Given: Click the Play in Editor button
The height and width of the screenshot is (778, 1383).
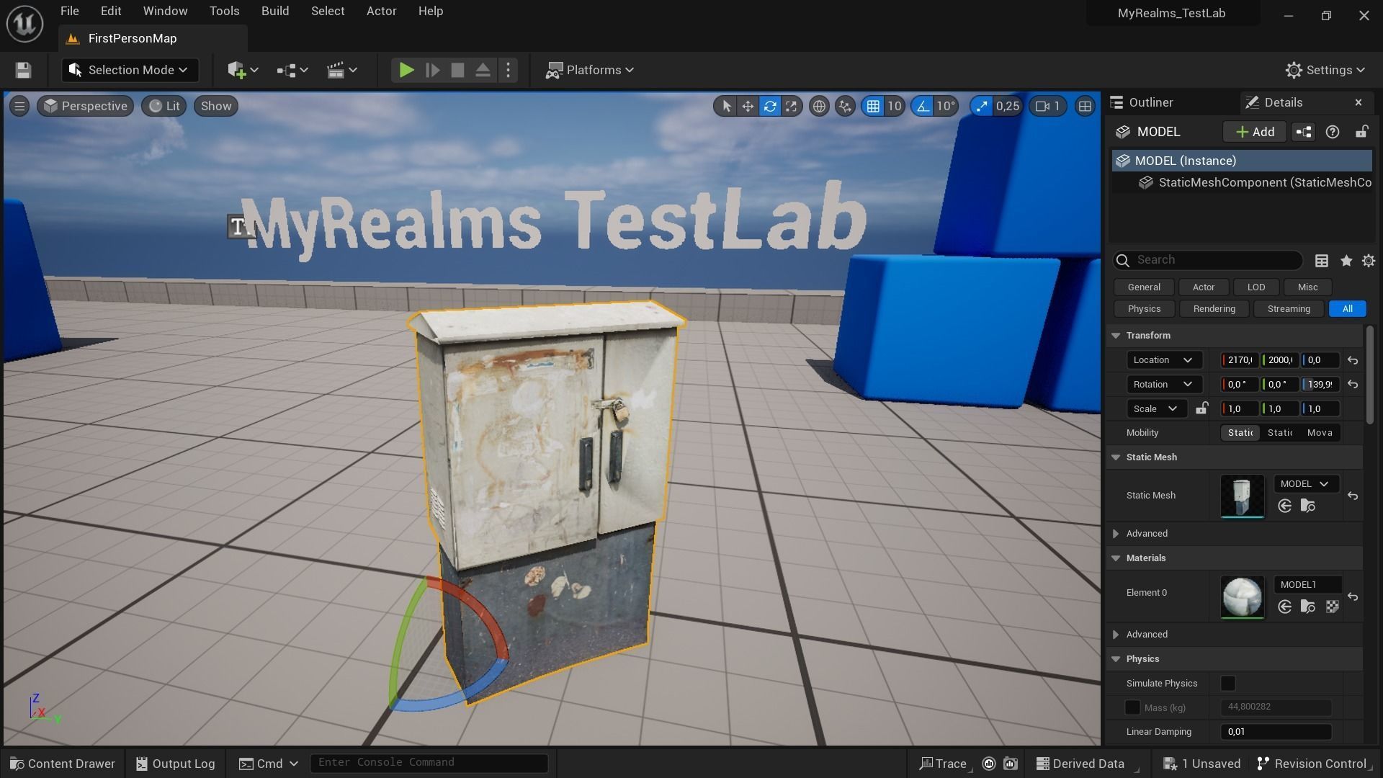Looking at the screenshot, I should click(406, 70).
